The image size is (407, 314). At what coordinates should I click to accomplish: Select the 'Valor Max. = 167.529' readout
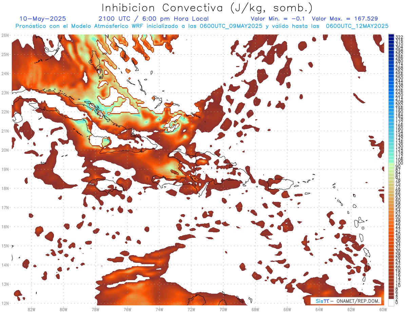coord(345,19)
